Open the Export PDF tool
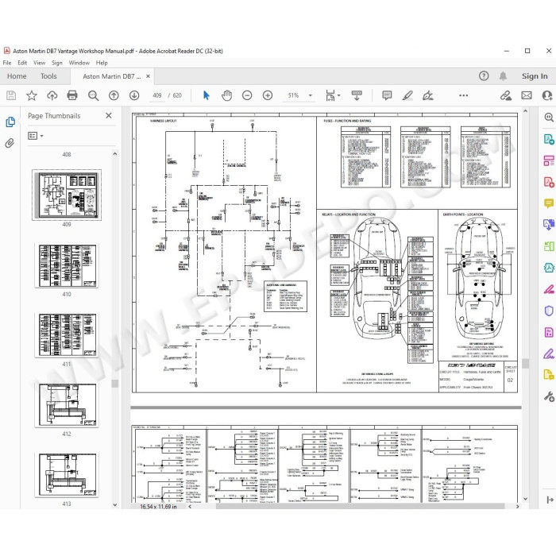Viewport: 556px width, 556px height. [x=549, y=139]
